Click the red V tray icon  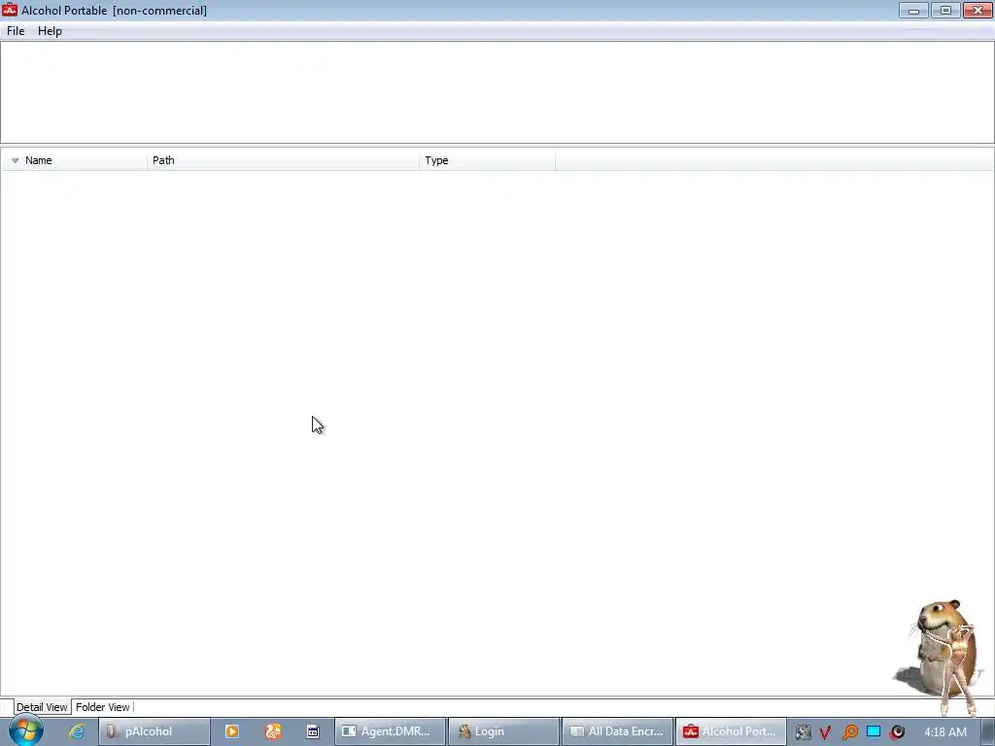825,732
